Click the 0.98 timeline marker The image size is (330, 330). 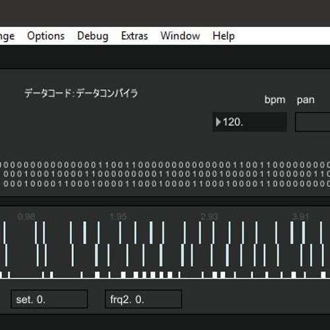pos(26,216)
